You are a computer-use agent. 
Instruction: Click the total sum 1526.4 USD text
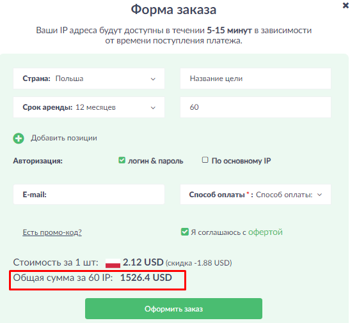(146, 278)
